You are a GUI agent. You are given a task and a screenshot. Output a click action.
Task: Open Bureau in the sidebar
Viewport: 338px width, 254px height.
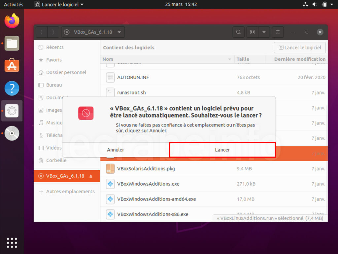(67, 85)
